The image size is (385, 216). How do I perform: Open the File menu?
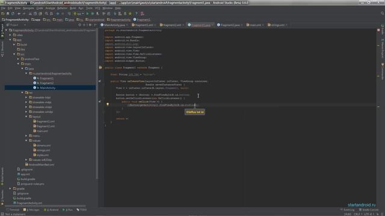(x=3, y=8)
